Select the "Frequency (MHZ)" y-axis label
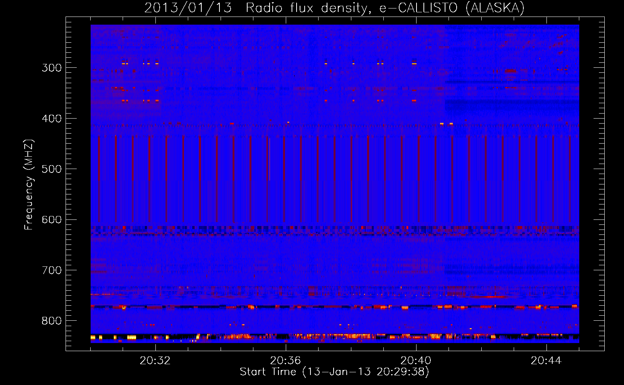624x385 pixels. coord(29,184)
